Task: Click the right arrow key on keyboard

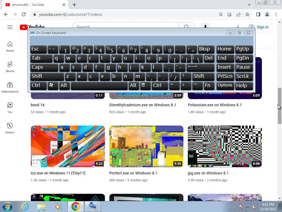Action: click(197, 86)
